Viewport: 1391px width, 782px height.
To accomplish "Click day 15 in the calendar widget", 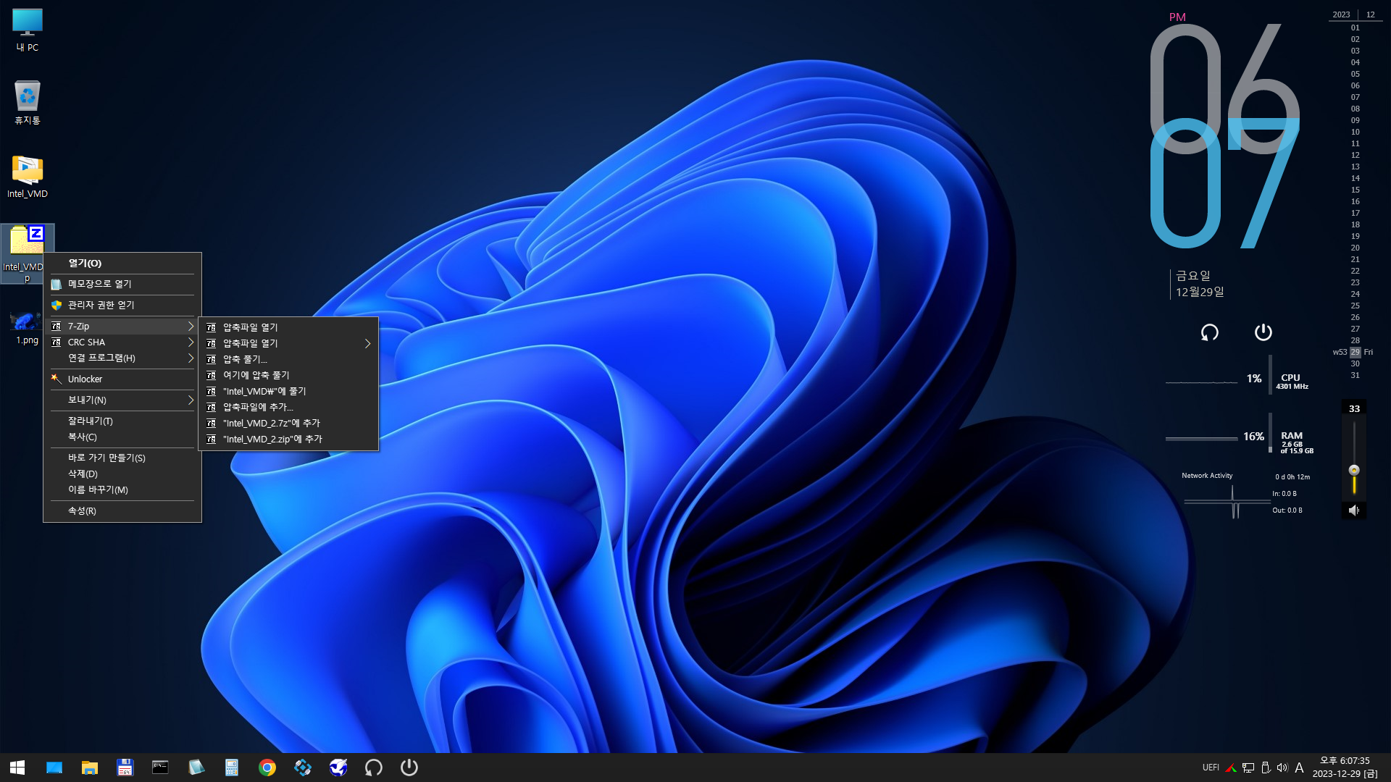I will coord(1355,190).
